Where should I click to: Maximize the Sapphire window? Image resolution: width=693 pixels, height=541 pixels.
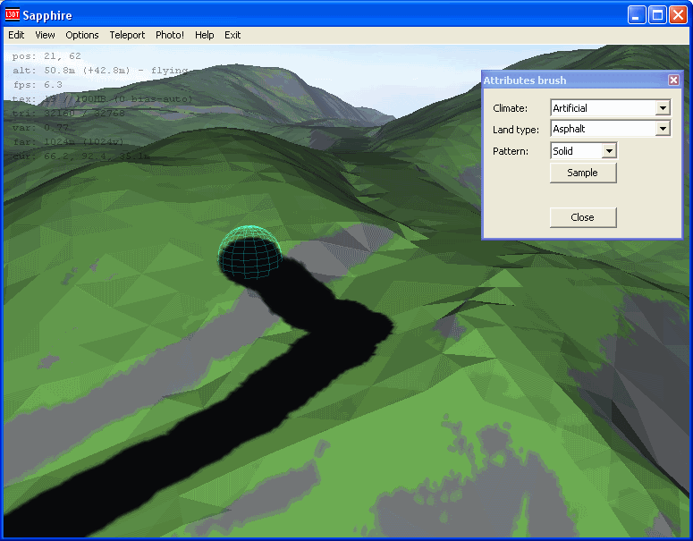pos(656,15)
